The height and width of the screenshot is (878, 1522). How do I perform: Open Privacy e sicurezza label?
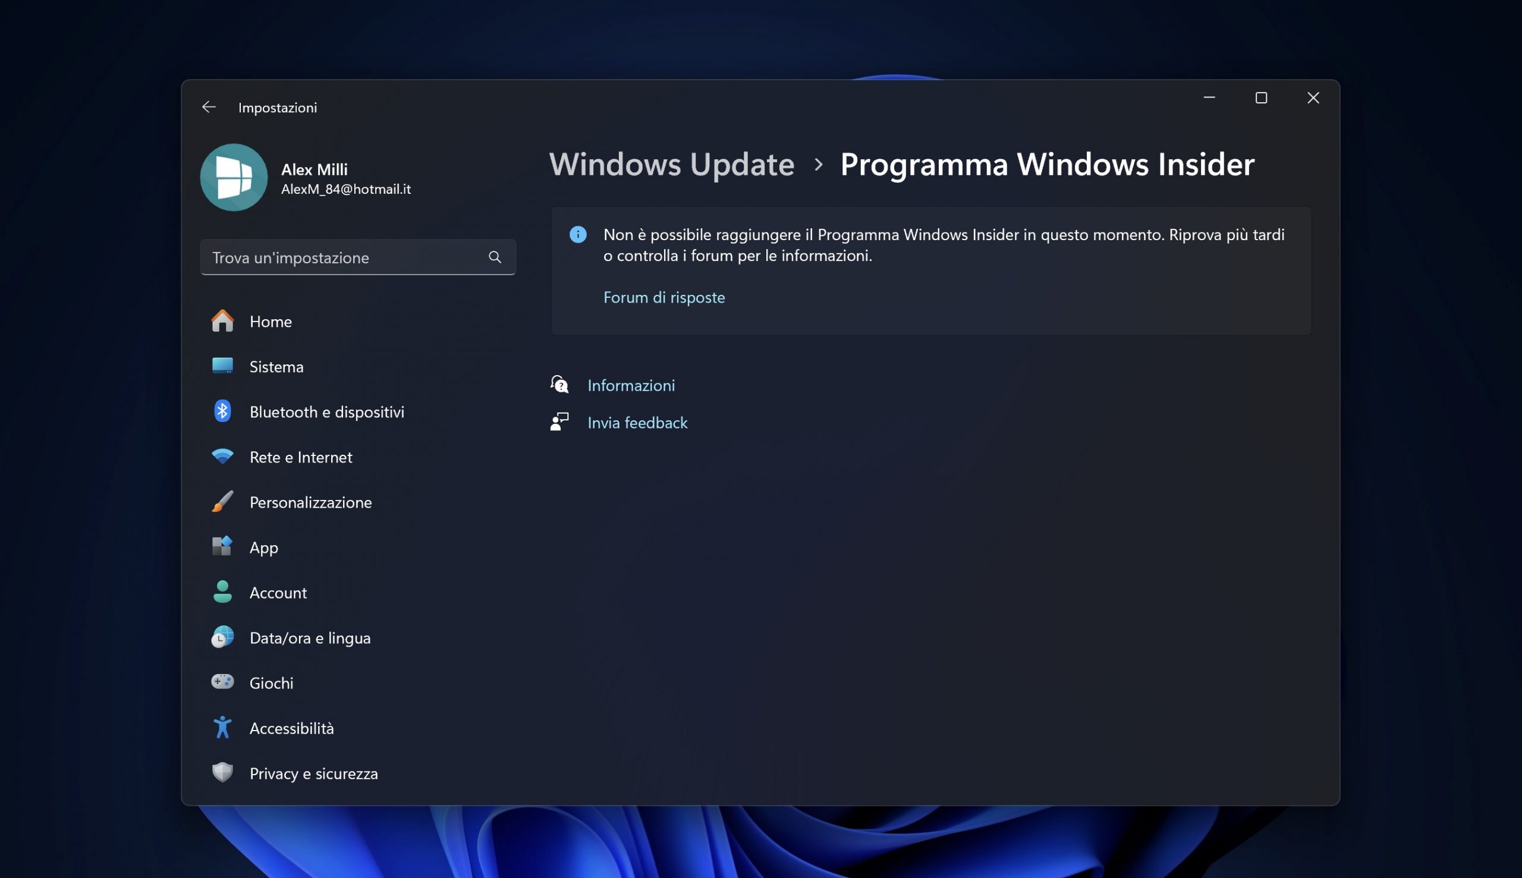click(x=313, y=775)
